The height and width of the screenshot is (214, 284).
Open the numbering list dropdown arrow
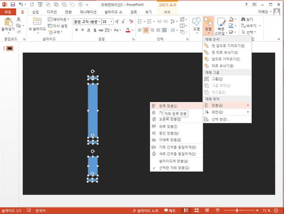click(154, 22)
